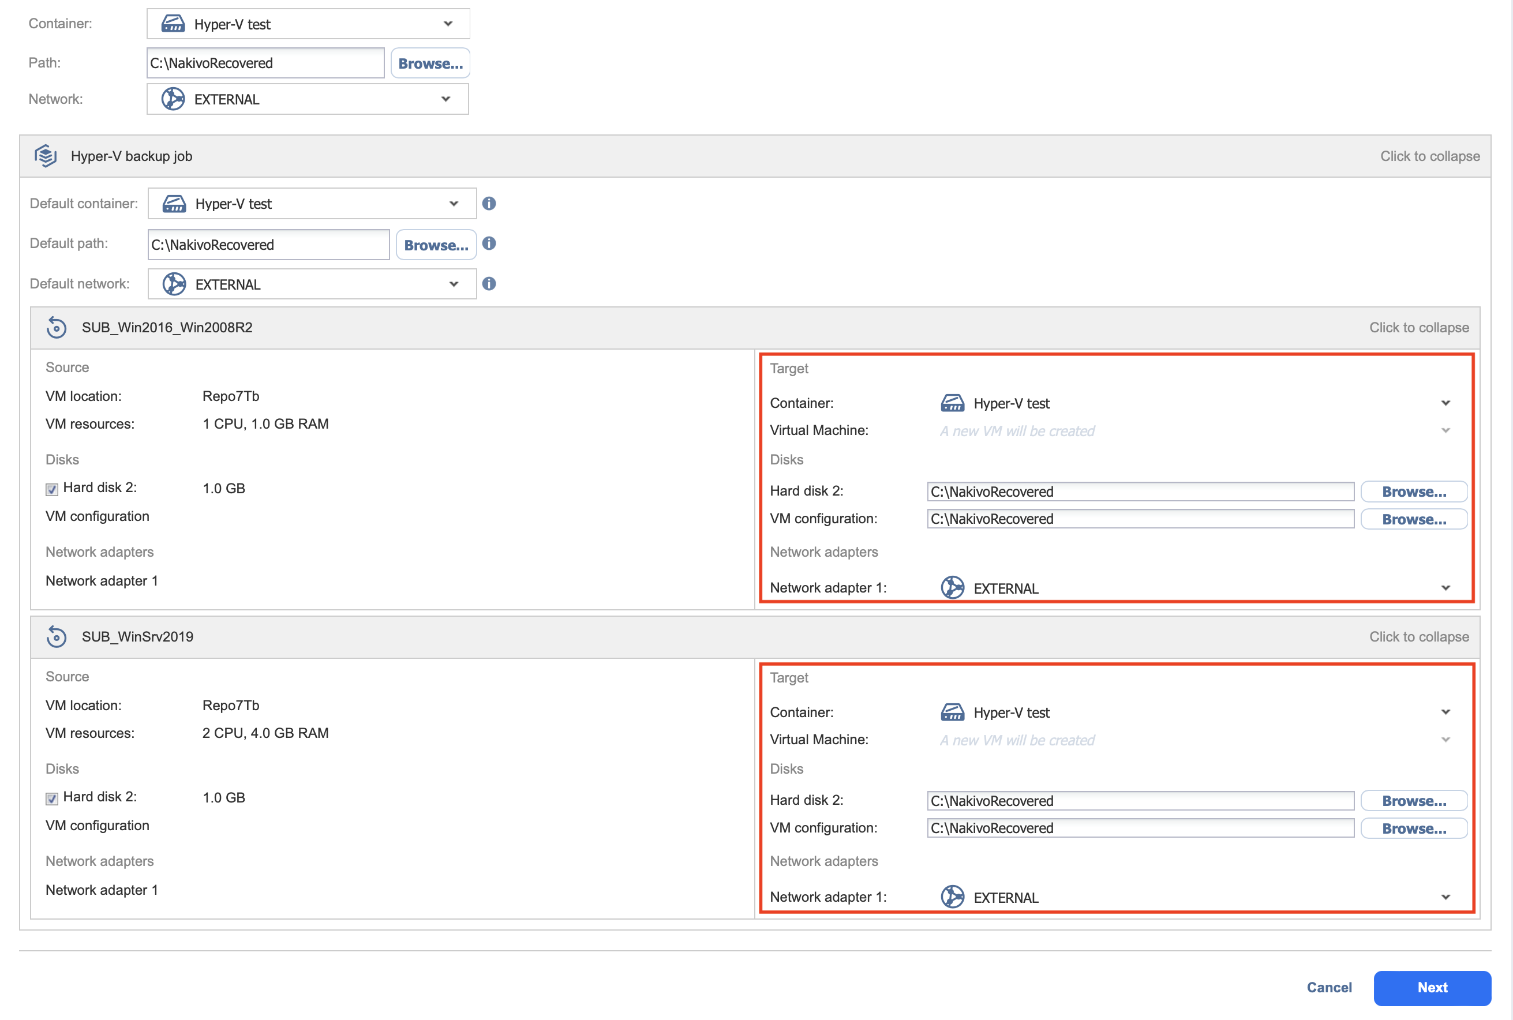Uncheck Hard disk 2 under SUB_Win2016_Win2008R2

tap(52, 489)
